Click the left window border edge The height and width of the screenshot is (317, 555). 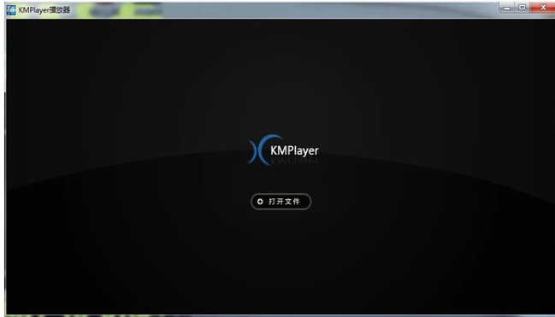click(5, 167)
